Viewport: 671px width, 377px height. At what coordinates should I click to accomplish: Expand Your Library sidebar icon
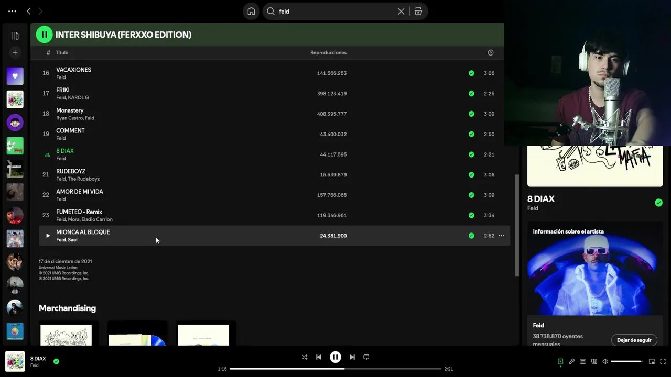[15, 36]
